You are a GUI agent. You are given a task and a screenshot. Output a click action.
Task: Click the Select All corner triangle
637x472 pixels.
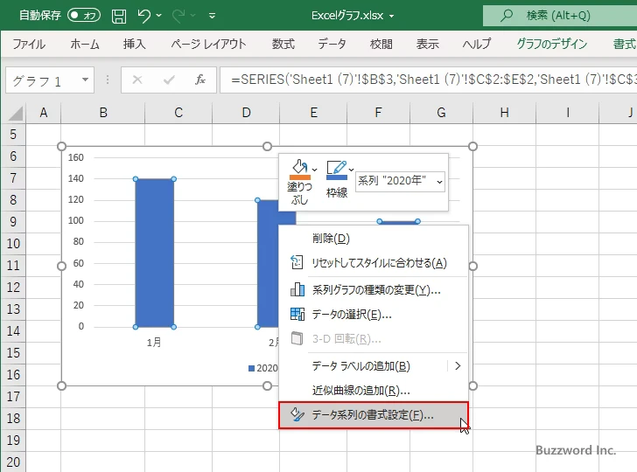pyautogui.click(x=15, y=113)
